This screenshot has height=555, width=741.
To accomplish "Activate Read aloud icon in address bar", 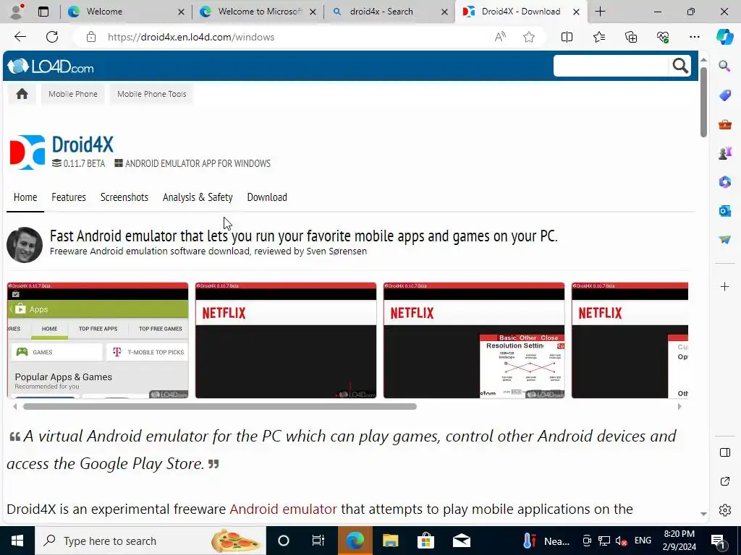I will 500,37.
